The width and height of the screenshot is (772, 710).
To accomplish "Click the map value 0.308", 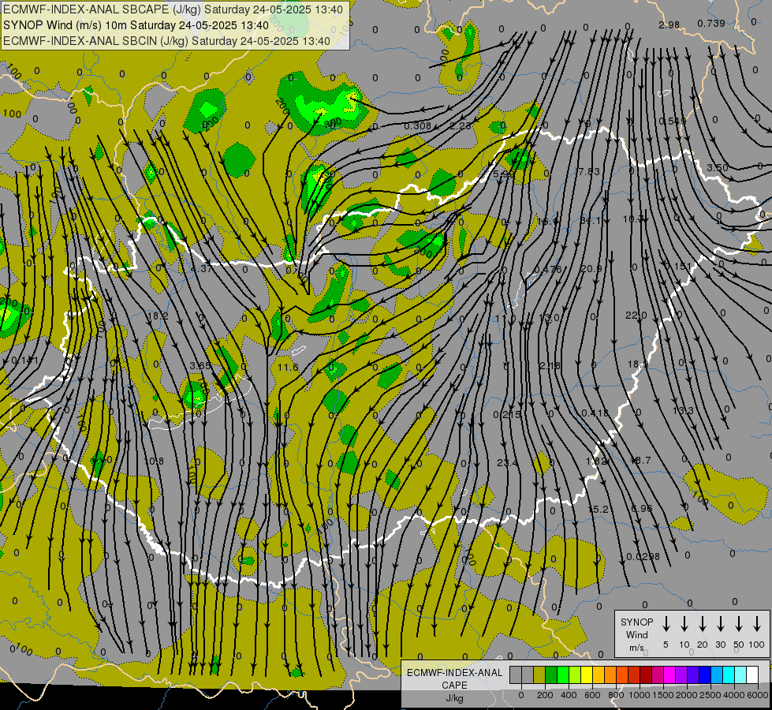I will [417, 125].
